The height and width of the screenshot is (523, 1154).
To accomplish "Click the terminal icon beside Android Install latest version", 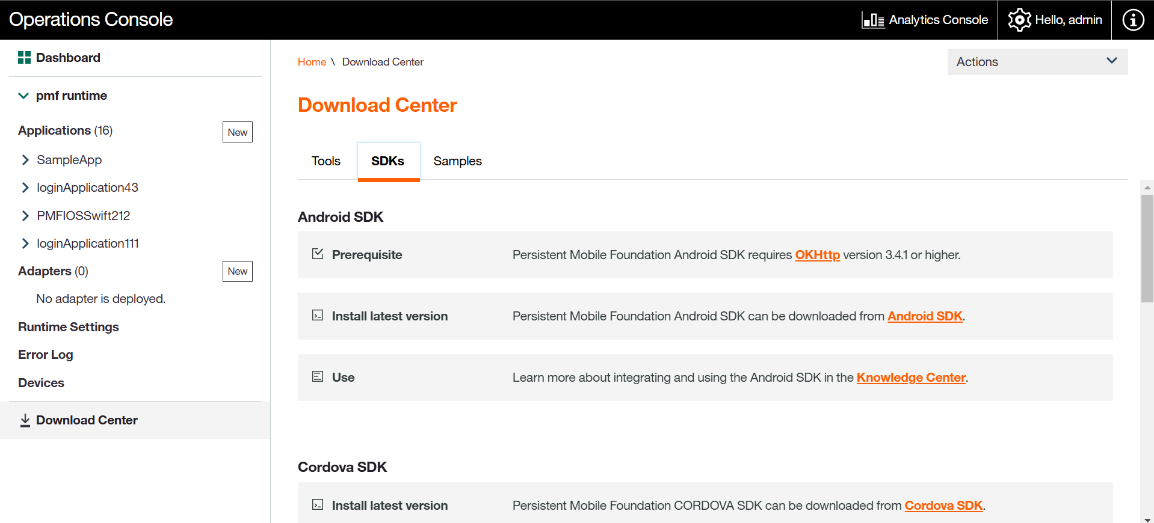I will [x=318, y=316].
